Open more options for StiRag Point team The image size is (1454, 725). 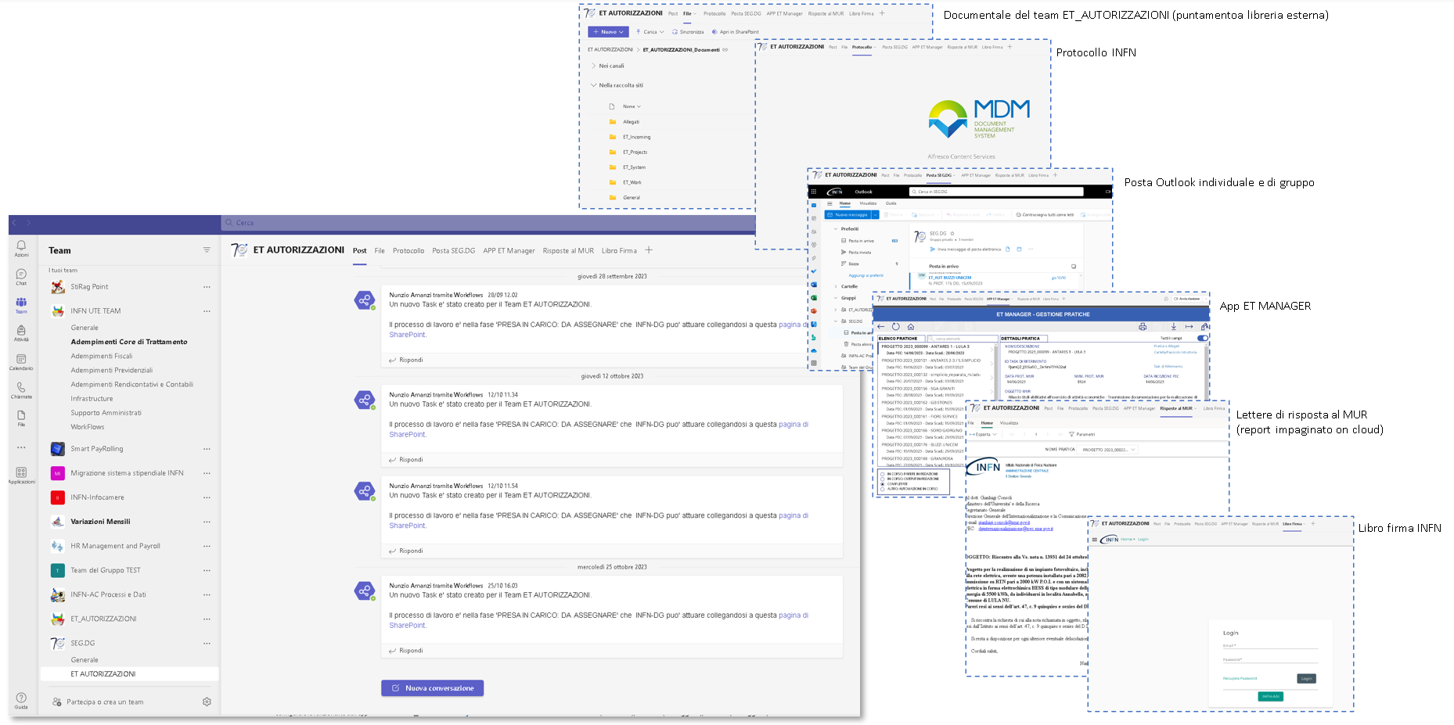coord(207,287)
